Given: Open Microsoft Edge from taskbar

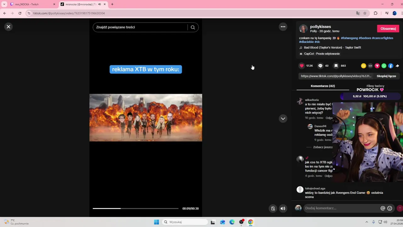Looking at the screenshot, I should pos(232,222).
